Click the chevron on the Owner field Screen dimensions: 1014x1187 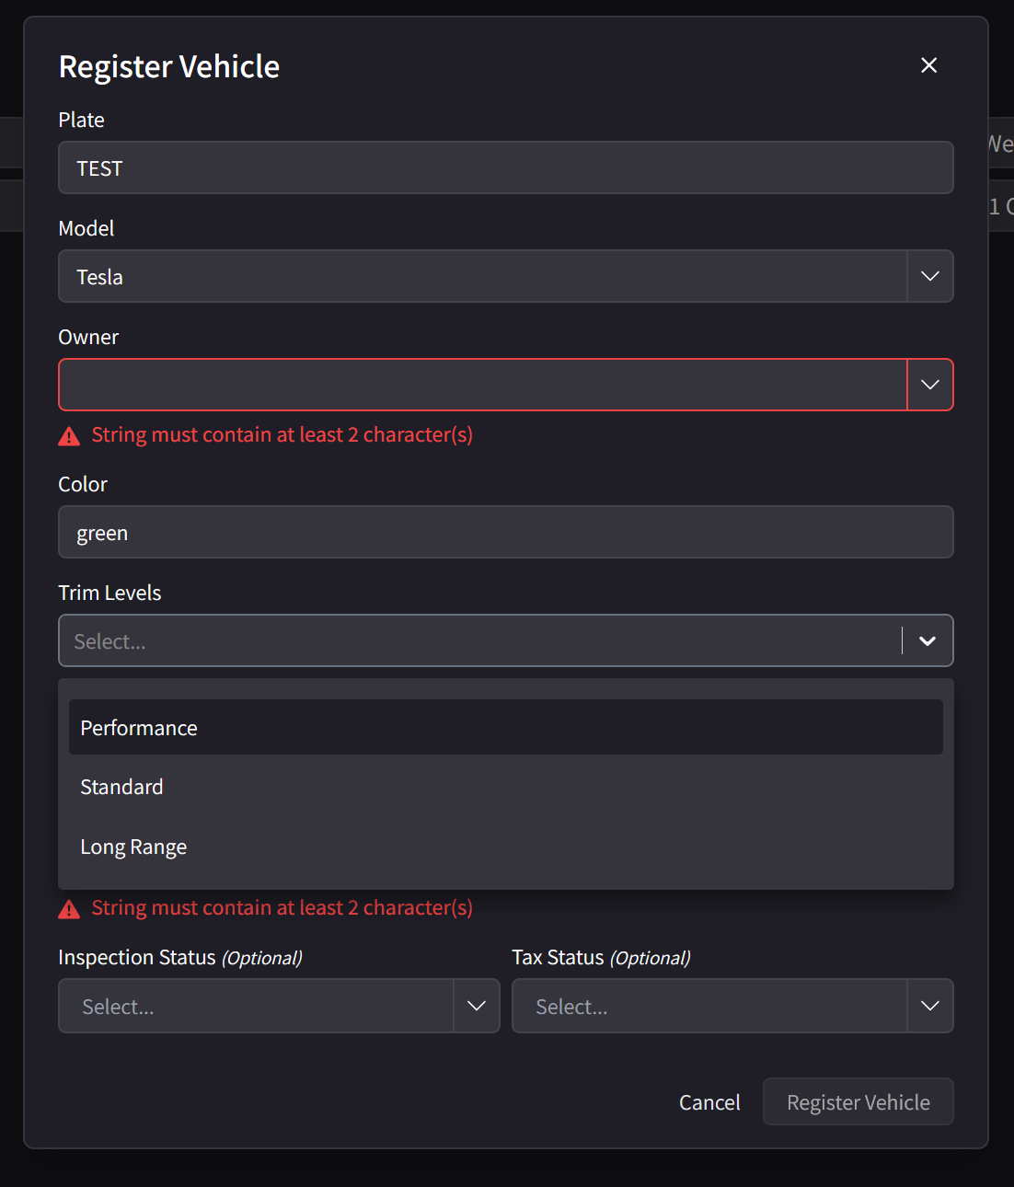(929, 385)
